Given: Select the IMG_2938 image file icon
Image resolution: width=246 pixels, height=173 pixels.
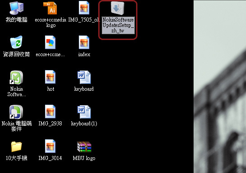Looking at the screenshot, I should pyautogui.click(x=50, y=111).
